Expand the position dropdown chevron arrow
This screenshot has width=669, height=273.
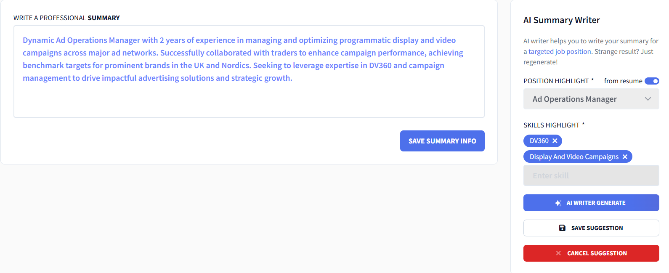pos(648,99)
